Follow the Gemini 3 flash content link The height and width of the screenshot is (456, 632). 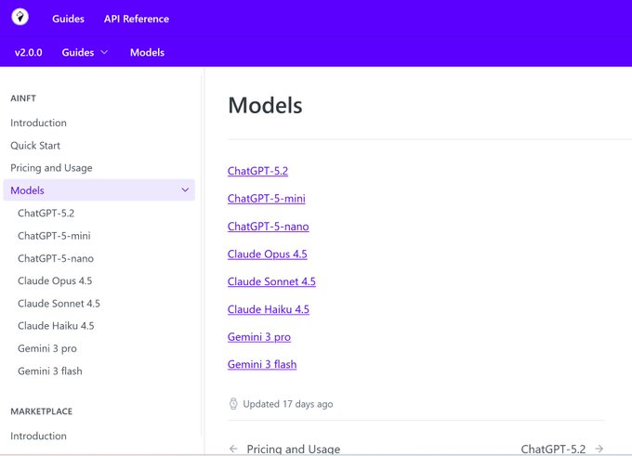pos(262,365)
